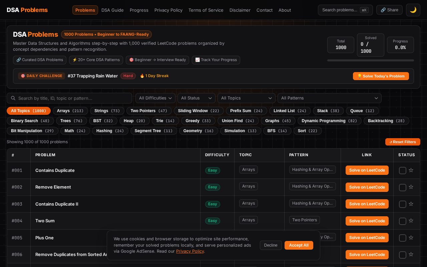This screenshot has width=427, height=267.
Task: Star problem #006 in the table
Action: [x=411, y=254]
